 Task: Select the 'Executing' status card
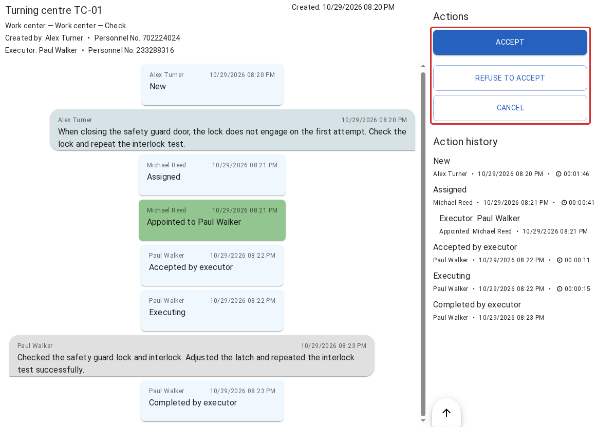[212, 310]
